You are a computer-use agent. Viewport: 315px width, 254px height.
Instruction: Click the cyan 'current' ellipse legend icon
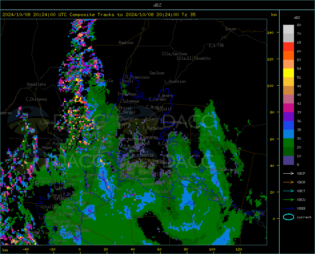tap(288, 217)
